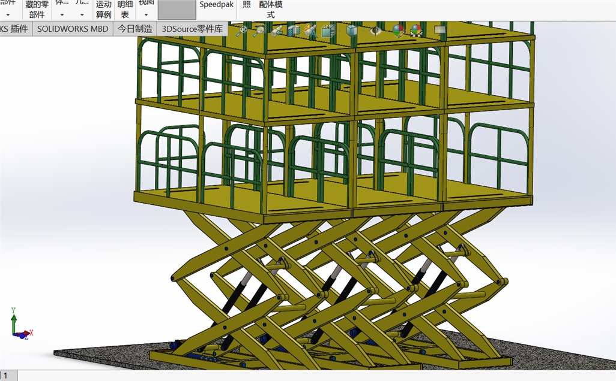Click the View Orientation cube icon
The width and height of the screenshot is (616, 381).
pos(327,31)
